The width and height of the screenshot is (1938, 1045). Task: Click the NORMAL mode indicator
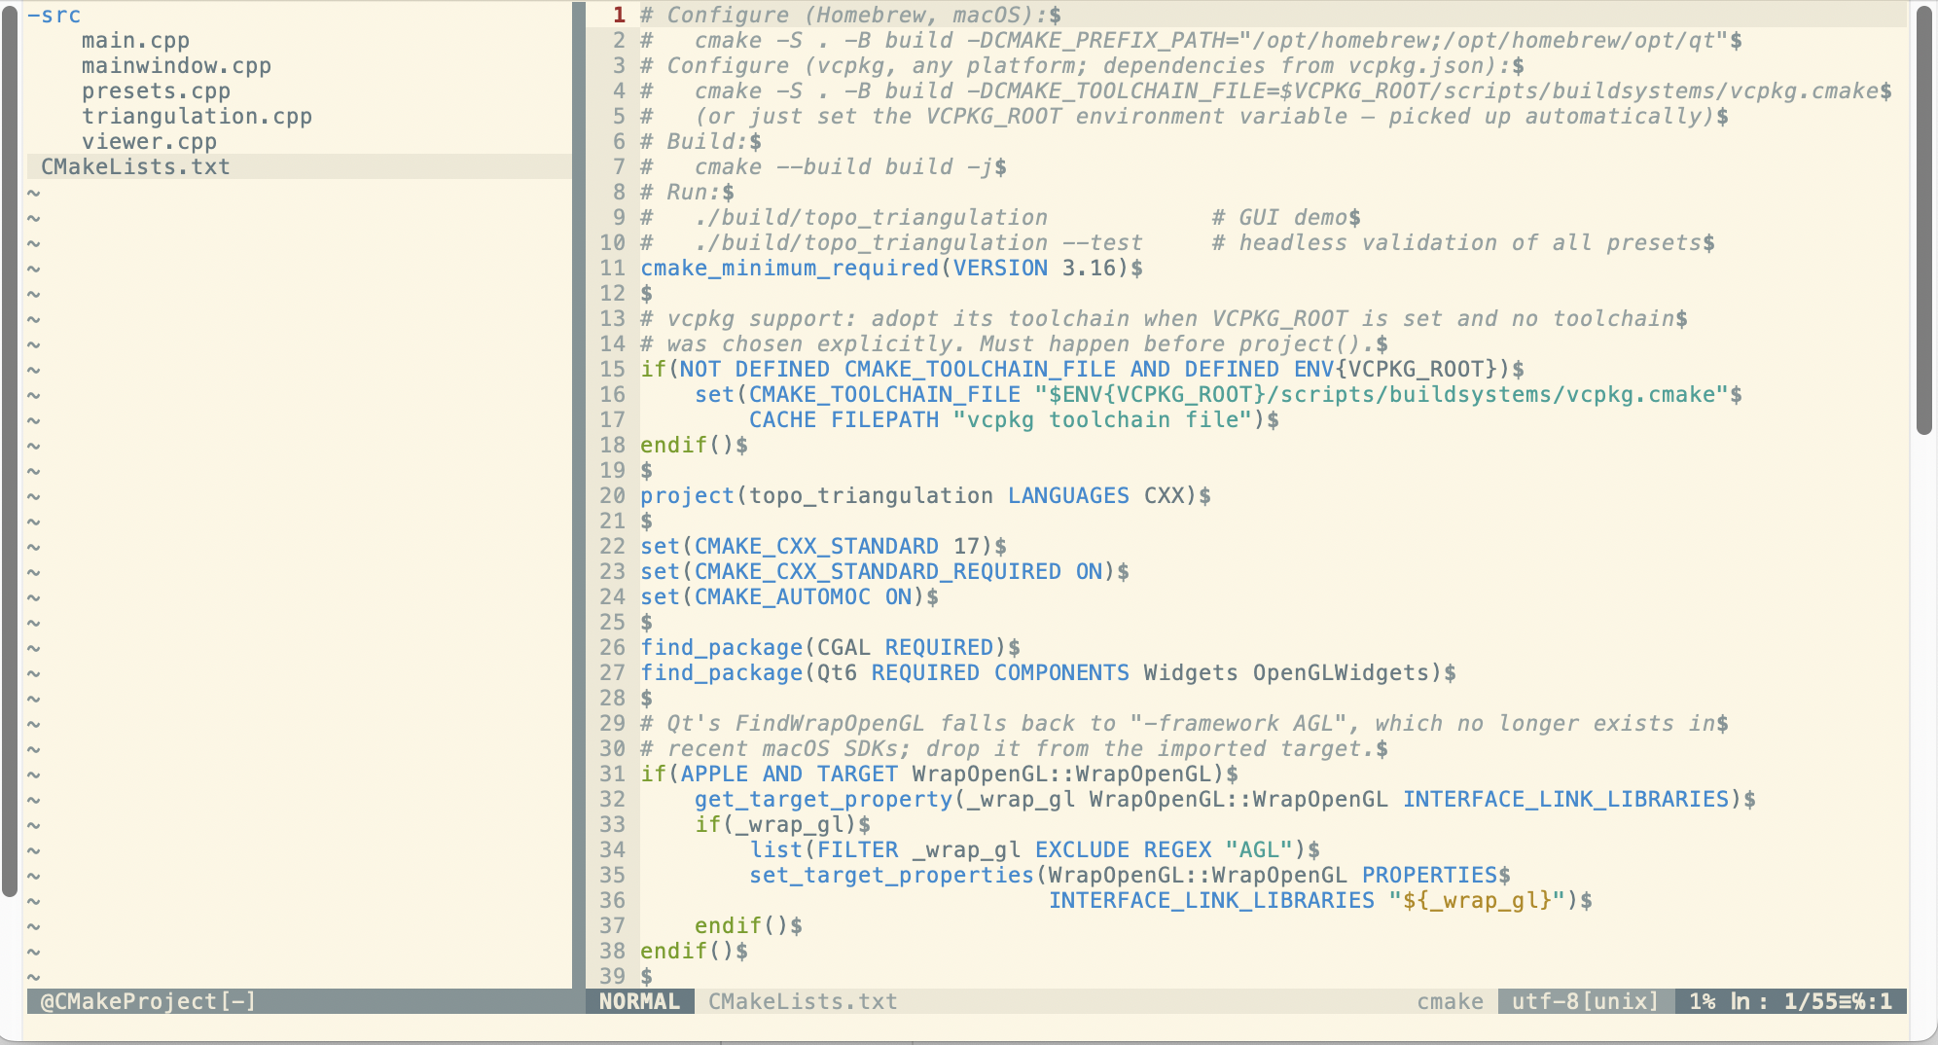click(639, 1001)
